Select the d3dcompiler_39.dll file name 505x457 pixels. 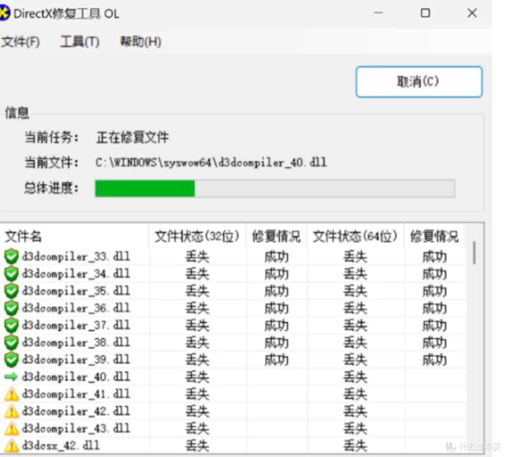(x=76, y=359)
